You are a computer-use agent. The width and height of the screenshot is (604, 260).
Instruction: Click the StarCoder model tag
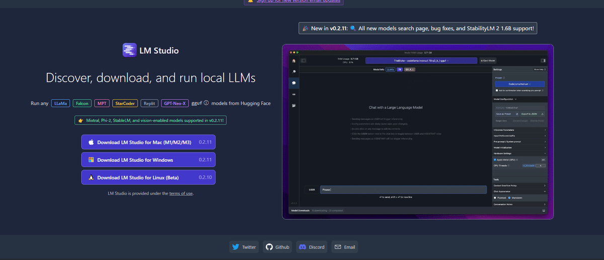(125, 103)
